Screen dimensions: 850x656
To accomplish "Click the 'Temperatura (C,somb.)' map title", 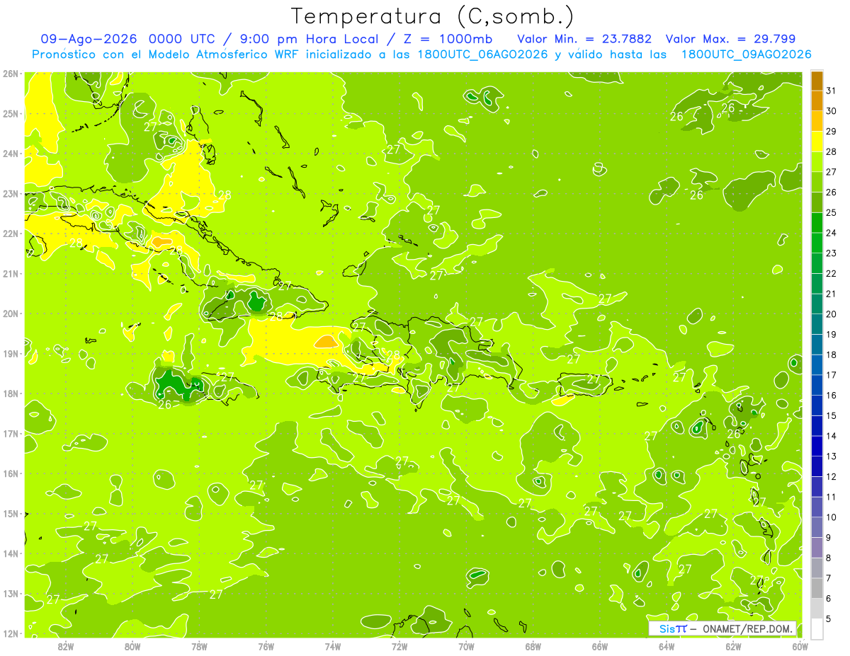I will pyautogui.click(x=432, y=17).
